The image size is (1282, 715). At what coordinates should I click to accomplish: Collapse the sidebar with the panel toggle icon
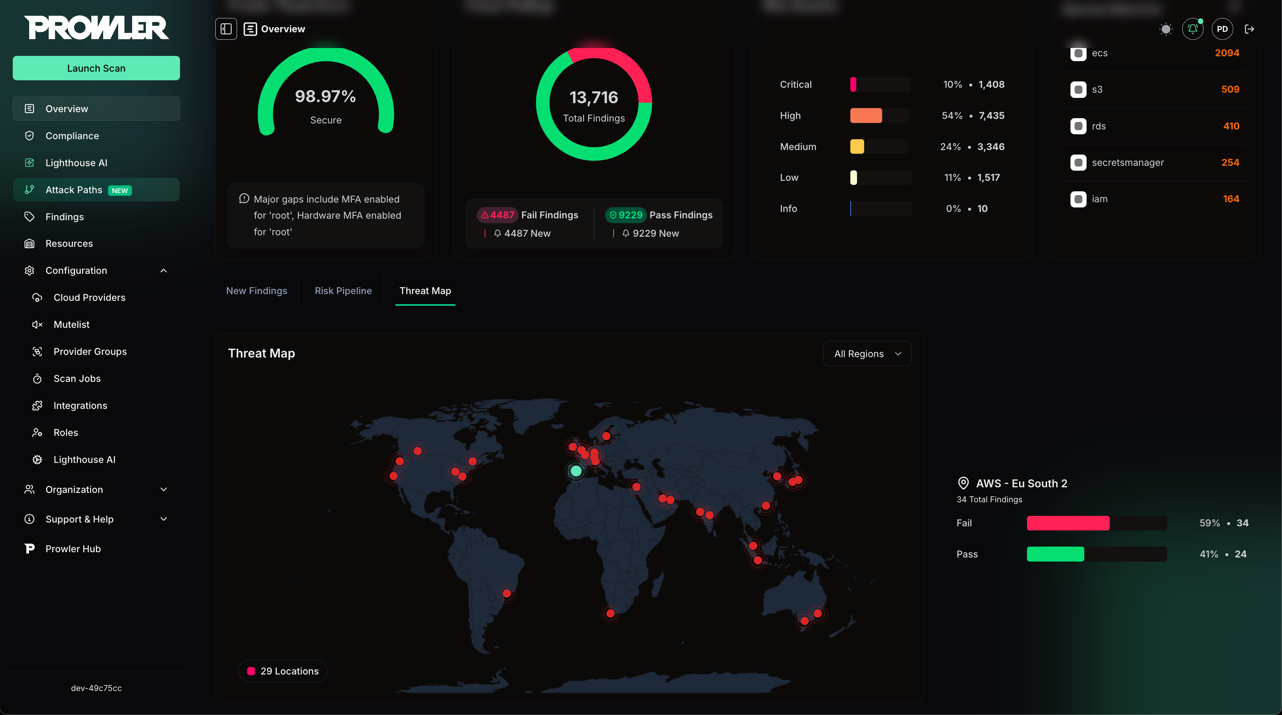[227, 29]
